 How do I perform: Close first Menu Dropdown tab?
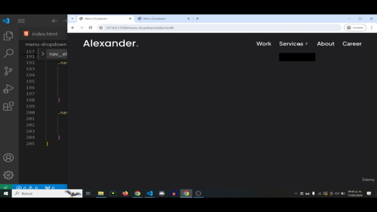point(130,18)
